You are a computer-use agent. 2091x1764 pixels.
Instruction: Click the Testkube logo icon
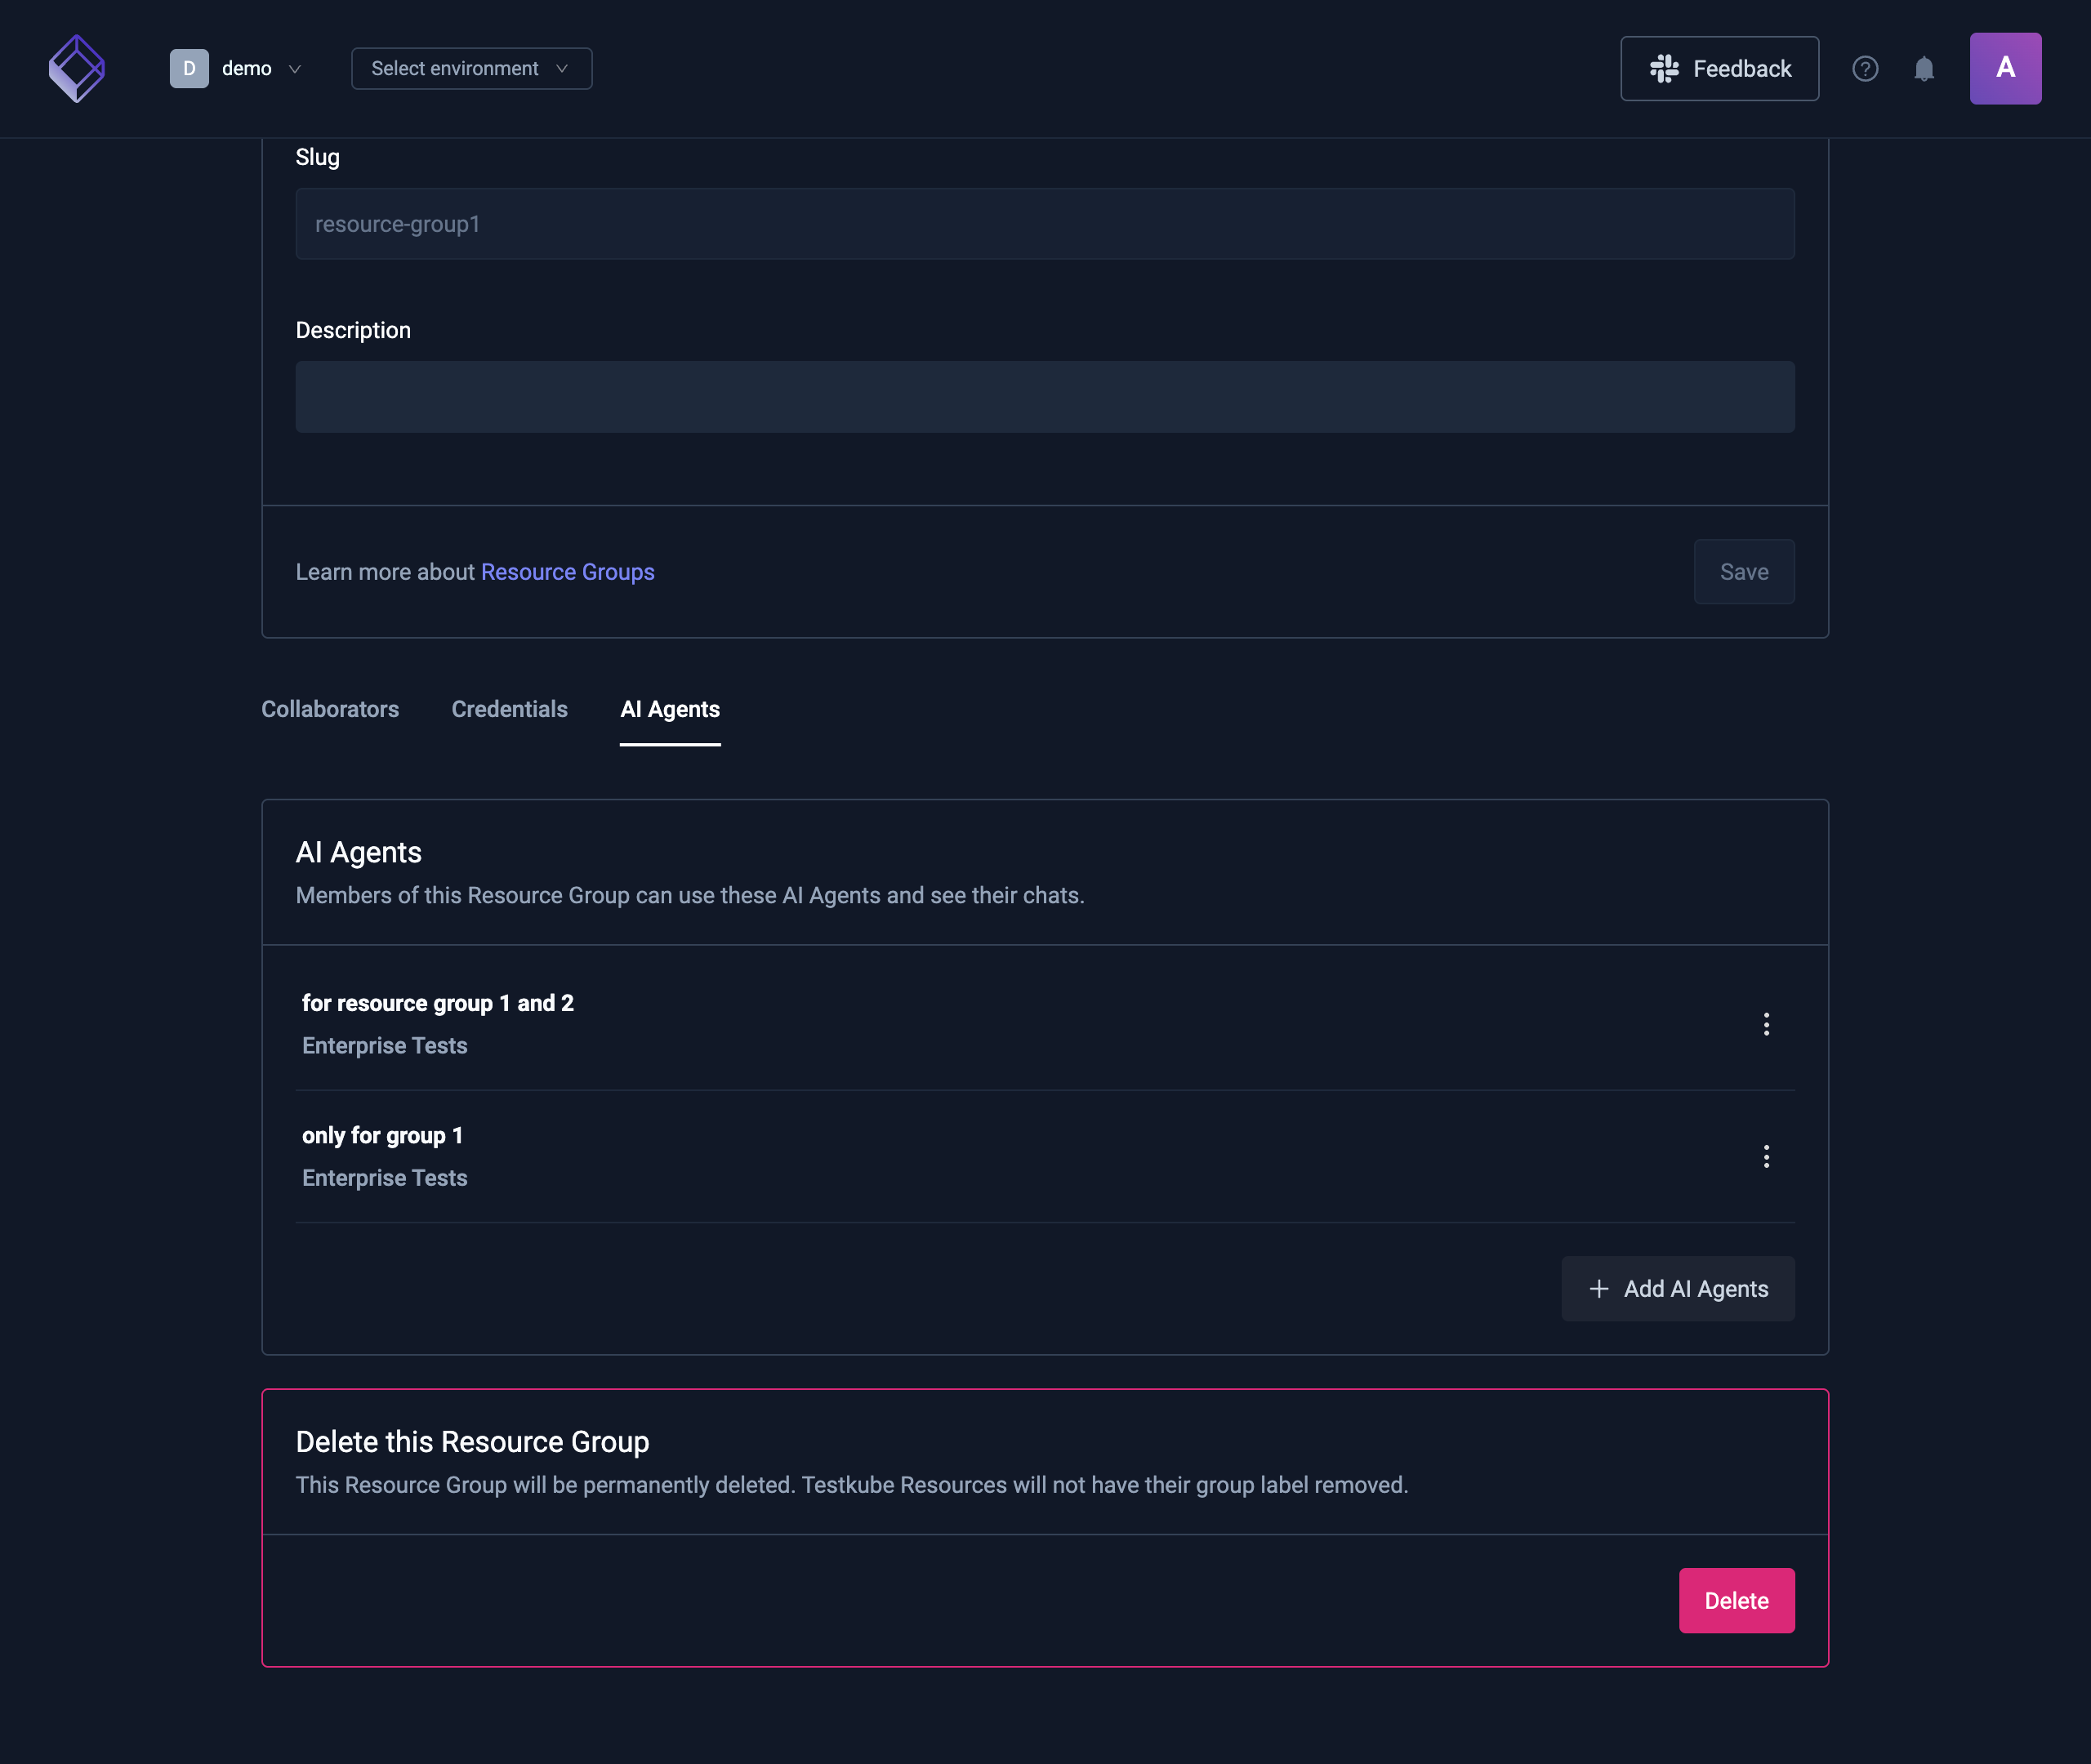[x=77, y=69]
